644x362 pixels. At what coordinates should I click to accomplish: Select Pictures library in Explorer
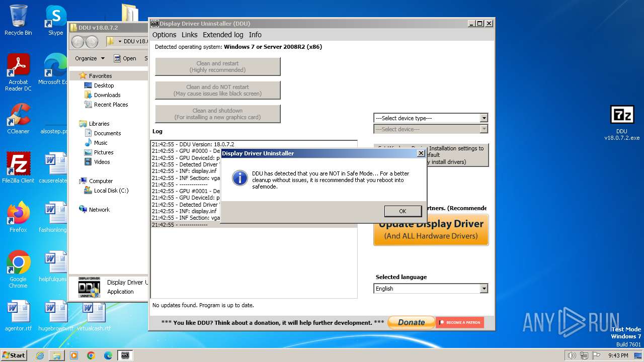(104, 152)
